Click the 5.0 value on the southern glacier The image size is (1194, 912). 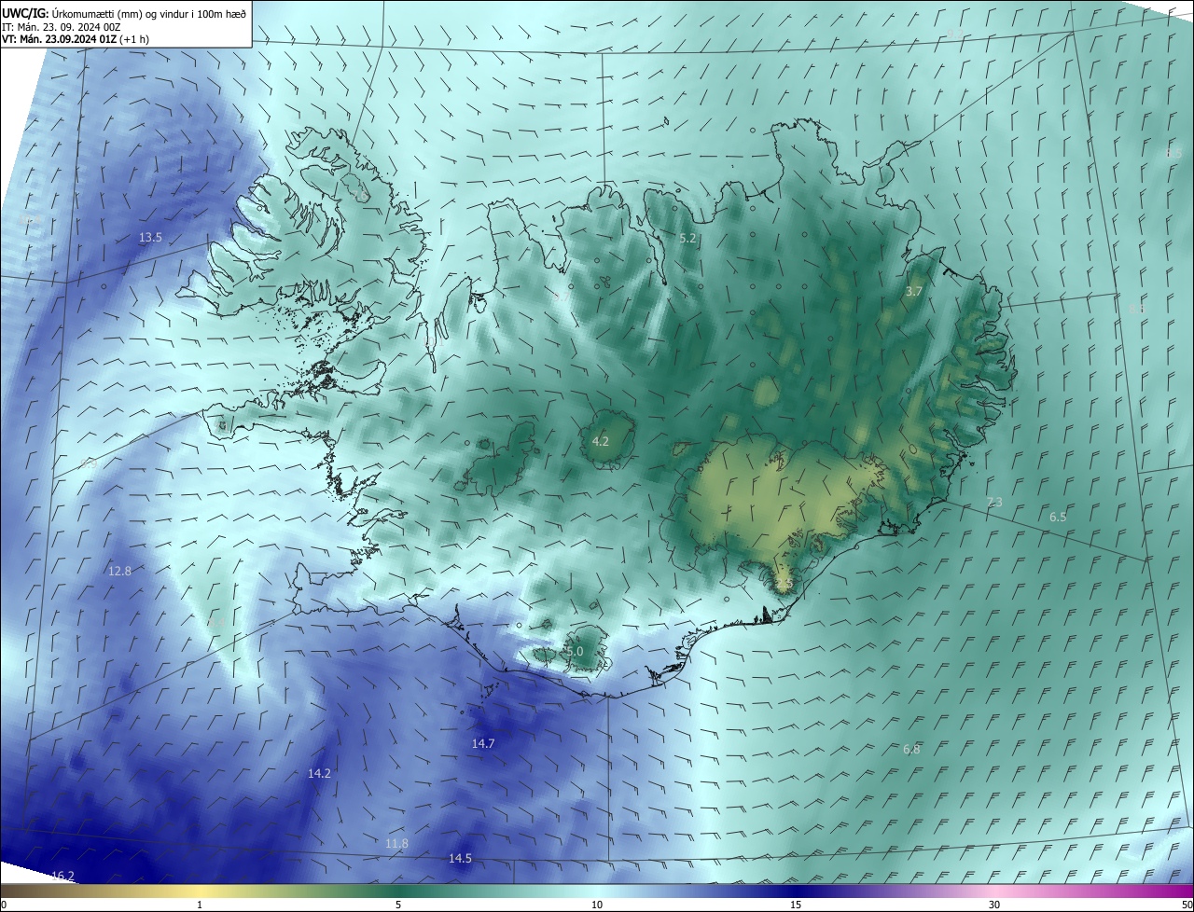(575, 651)
